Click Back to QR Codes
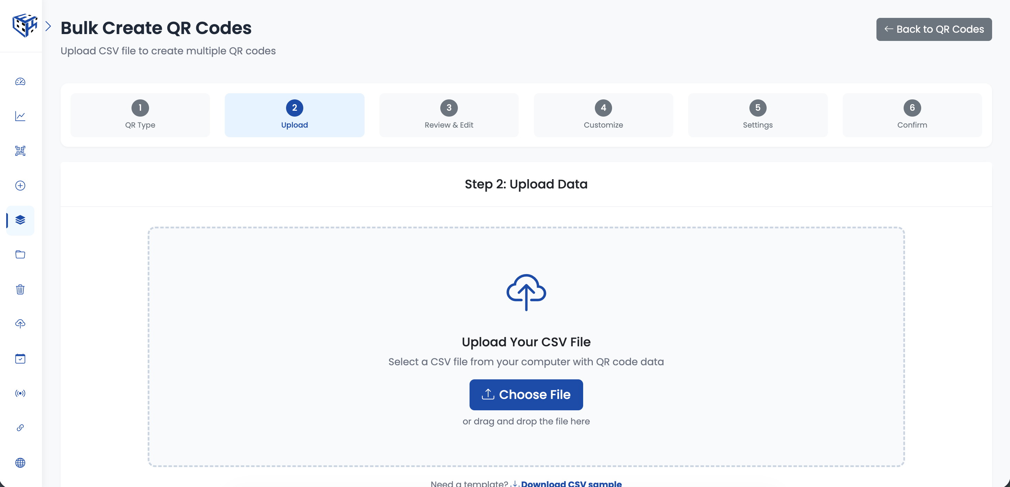The width and height of the screenshot is (1010, 487). tap(934, 29)
